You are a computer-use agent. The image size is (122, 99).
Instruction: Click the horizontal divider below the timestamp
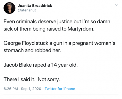[x=61, y=95]
